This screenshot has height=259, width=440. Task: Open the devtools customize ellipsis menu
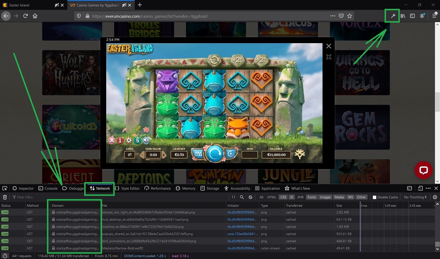coord(428,188)
